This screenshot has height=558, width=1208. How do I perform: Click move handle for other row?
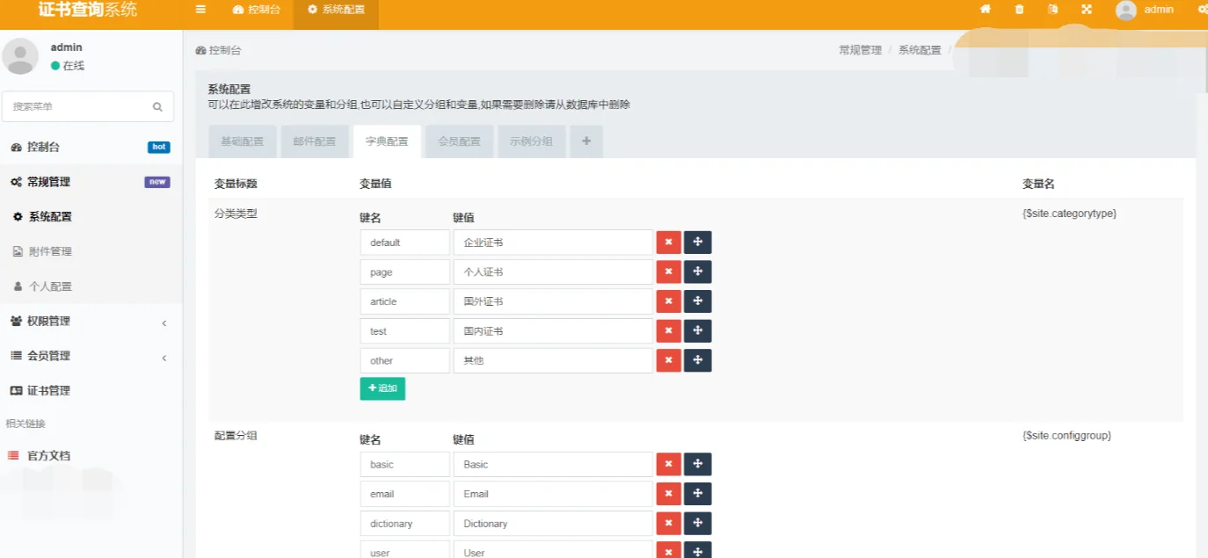698,360
